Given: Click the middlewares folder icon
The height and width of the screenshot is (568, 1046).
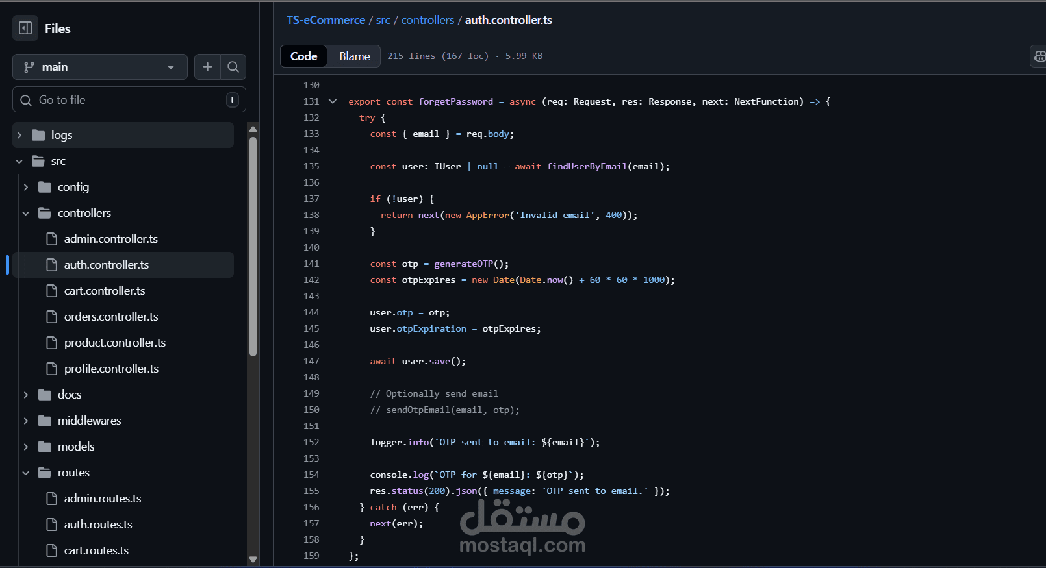Looking at the screenshot, I should coord(45,421).
